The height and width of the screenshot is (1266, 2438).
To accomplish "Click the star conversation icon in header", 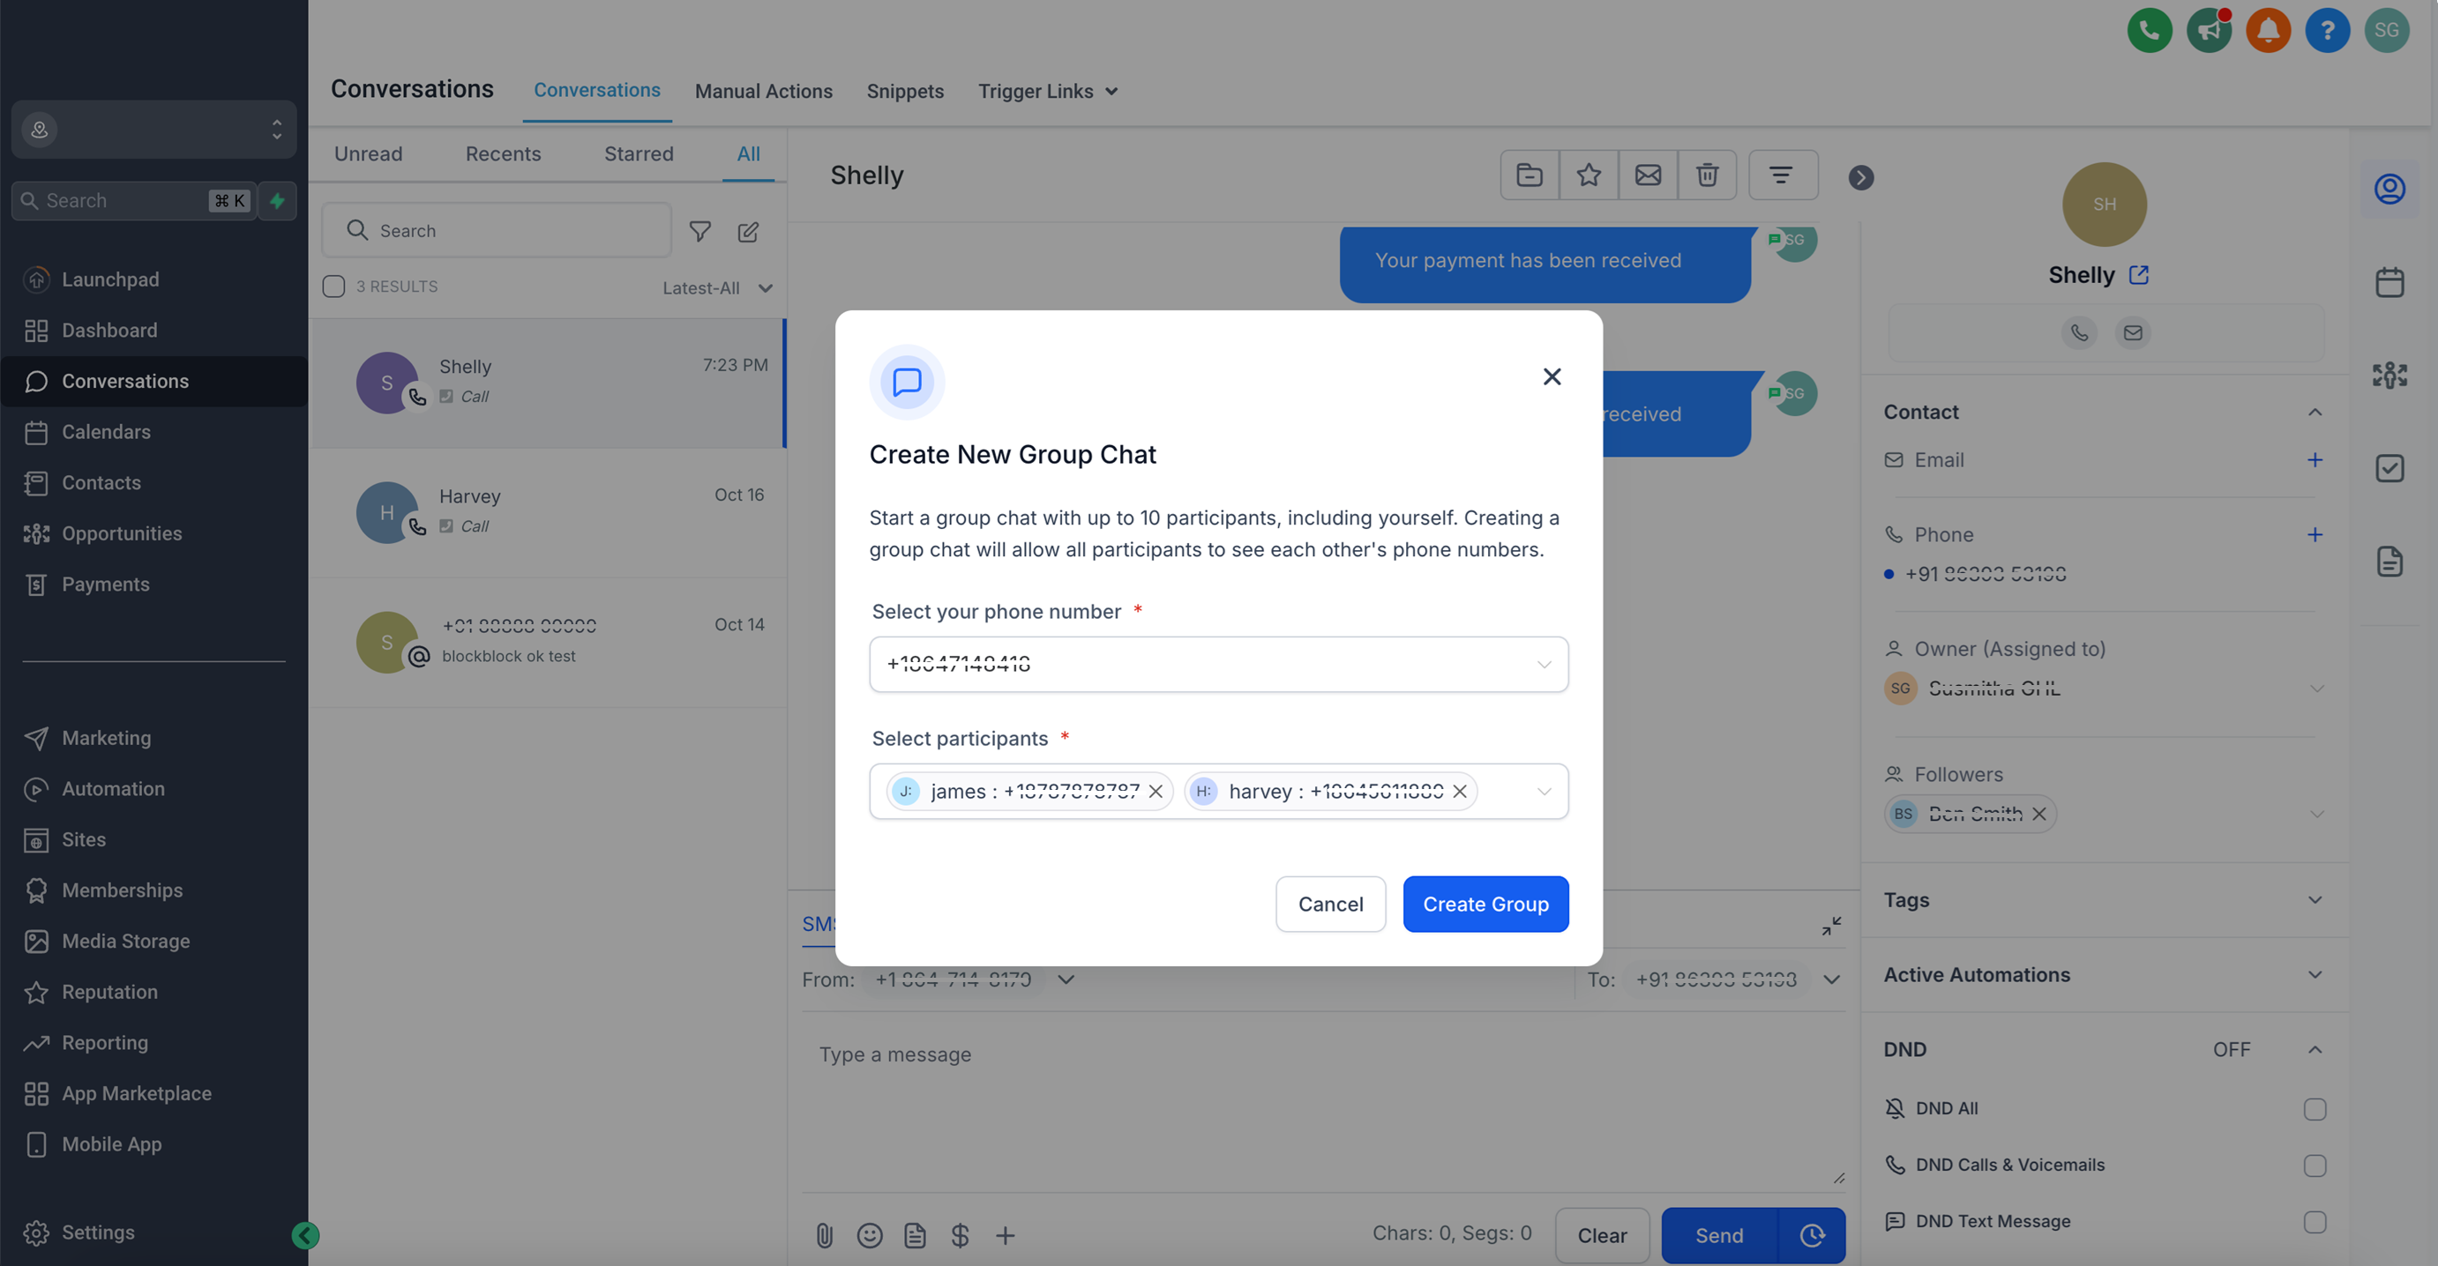I will (1588, 175).
